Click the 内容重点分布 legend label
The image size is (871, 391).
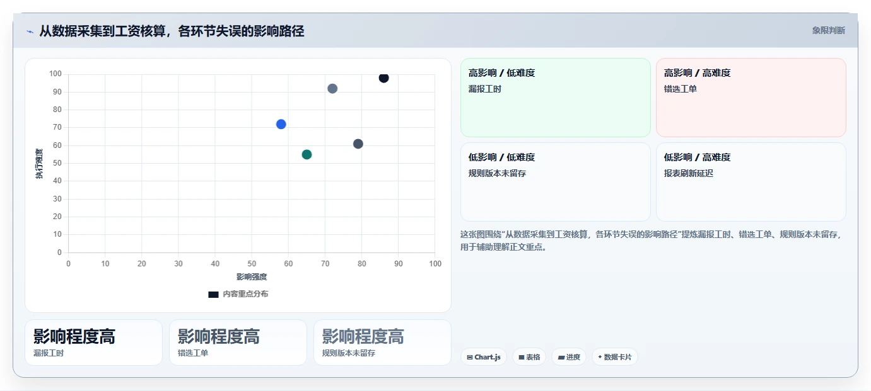tap(245, 294)
